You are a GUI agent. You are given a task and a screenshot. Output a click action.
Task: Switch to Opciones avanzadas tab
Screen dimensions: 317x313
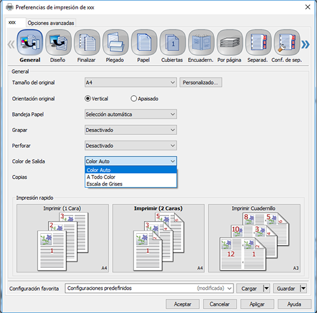point(51,23)
